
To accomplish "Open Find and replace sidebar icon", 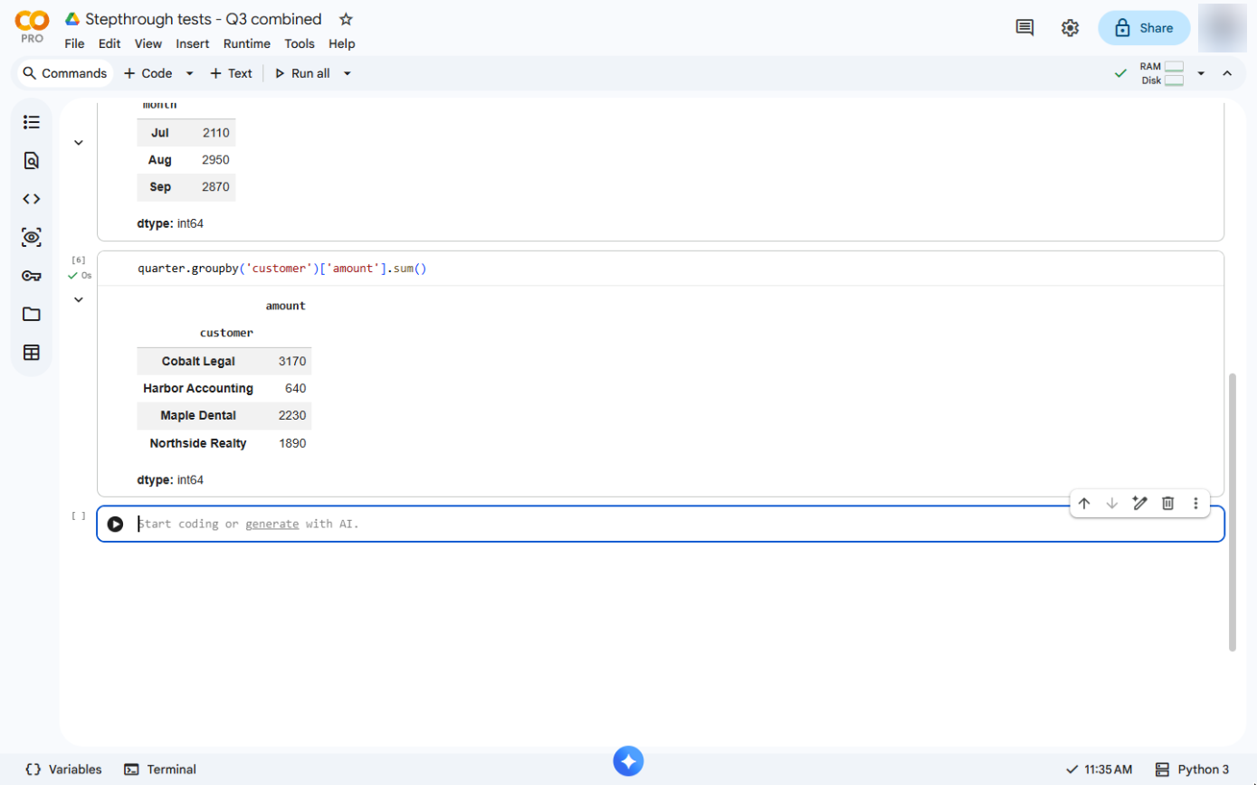I will (x=32, y=161).
